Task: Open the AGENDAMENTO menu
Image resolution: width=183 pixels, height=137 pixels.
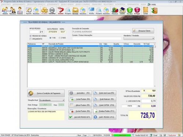Action: [19, 4]
